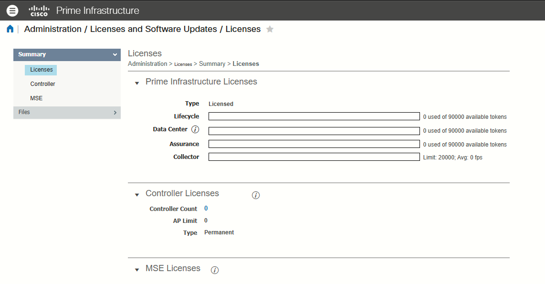Click the Prime Infrastructure title text
Image resolution: width=545 pixels, height=284 pixels.
(x=98, y=11)
